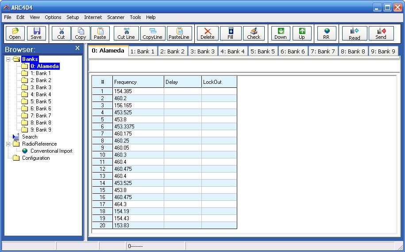Click the Delete red X button
The width and height of the screenshot is (405, 252).
tap(208, 34)
